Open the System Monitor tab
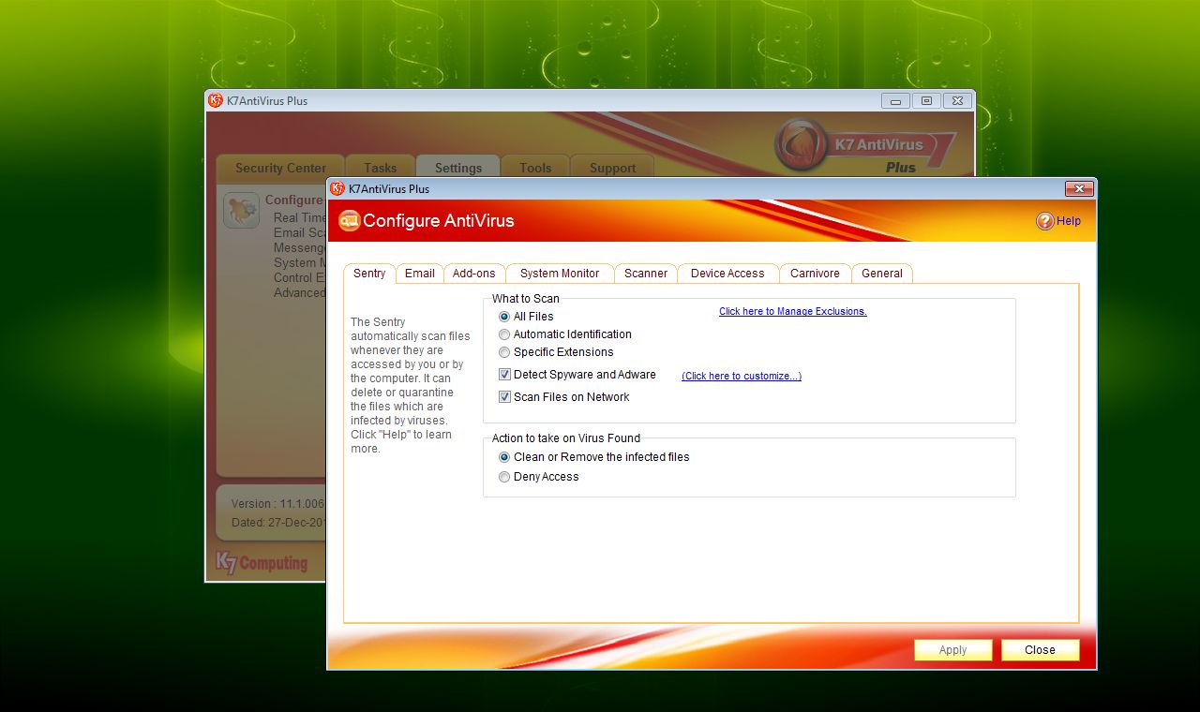This screenshot has height=712, width=1200. click(560, 274)
